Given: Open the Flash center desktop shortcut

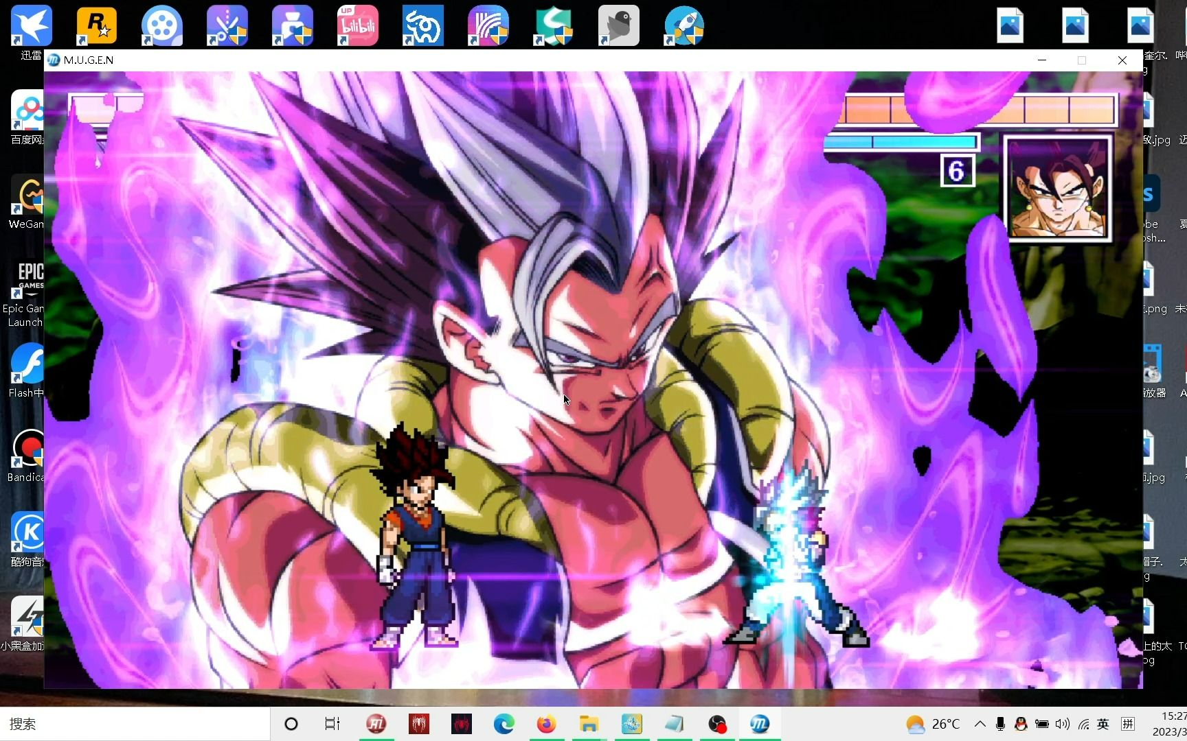Looking at the screenshot, I should 27,370.
